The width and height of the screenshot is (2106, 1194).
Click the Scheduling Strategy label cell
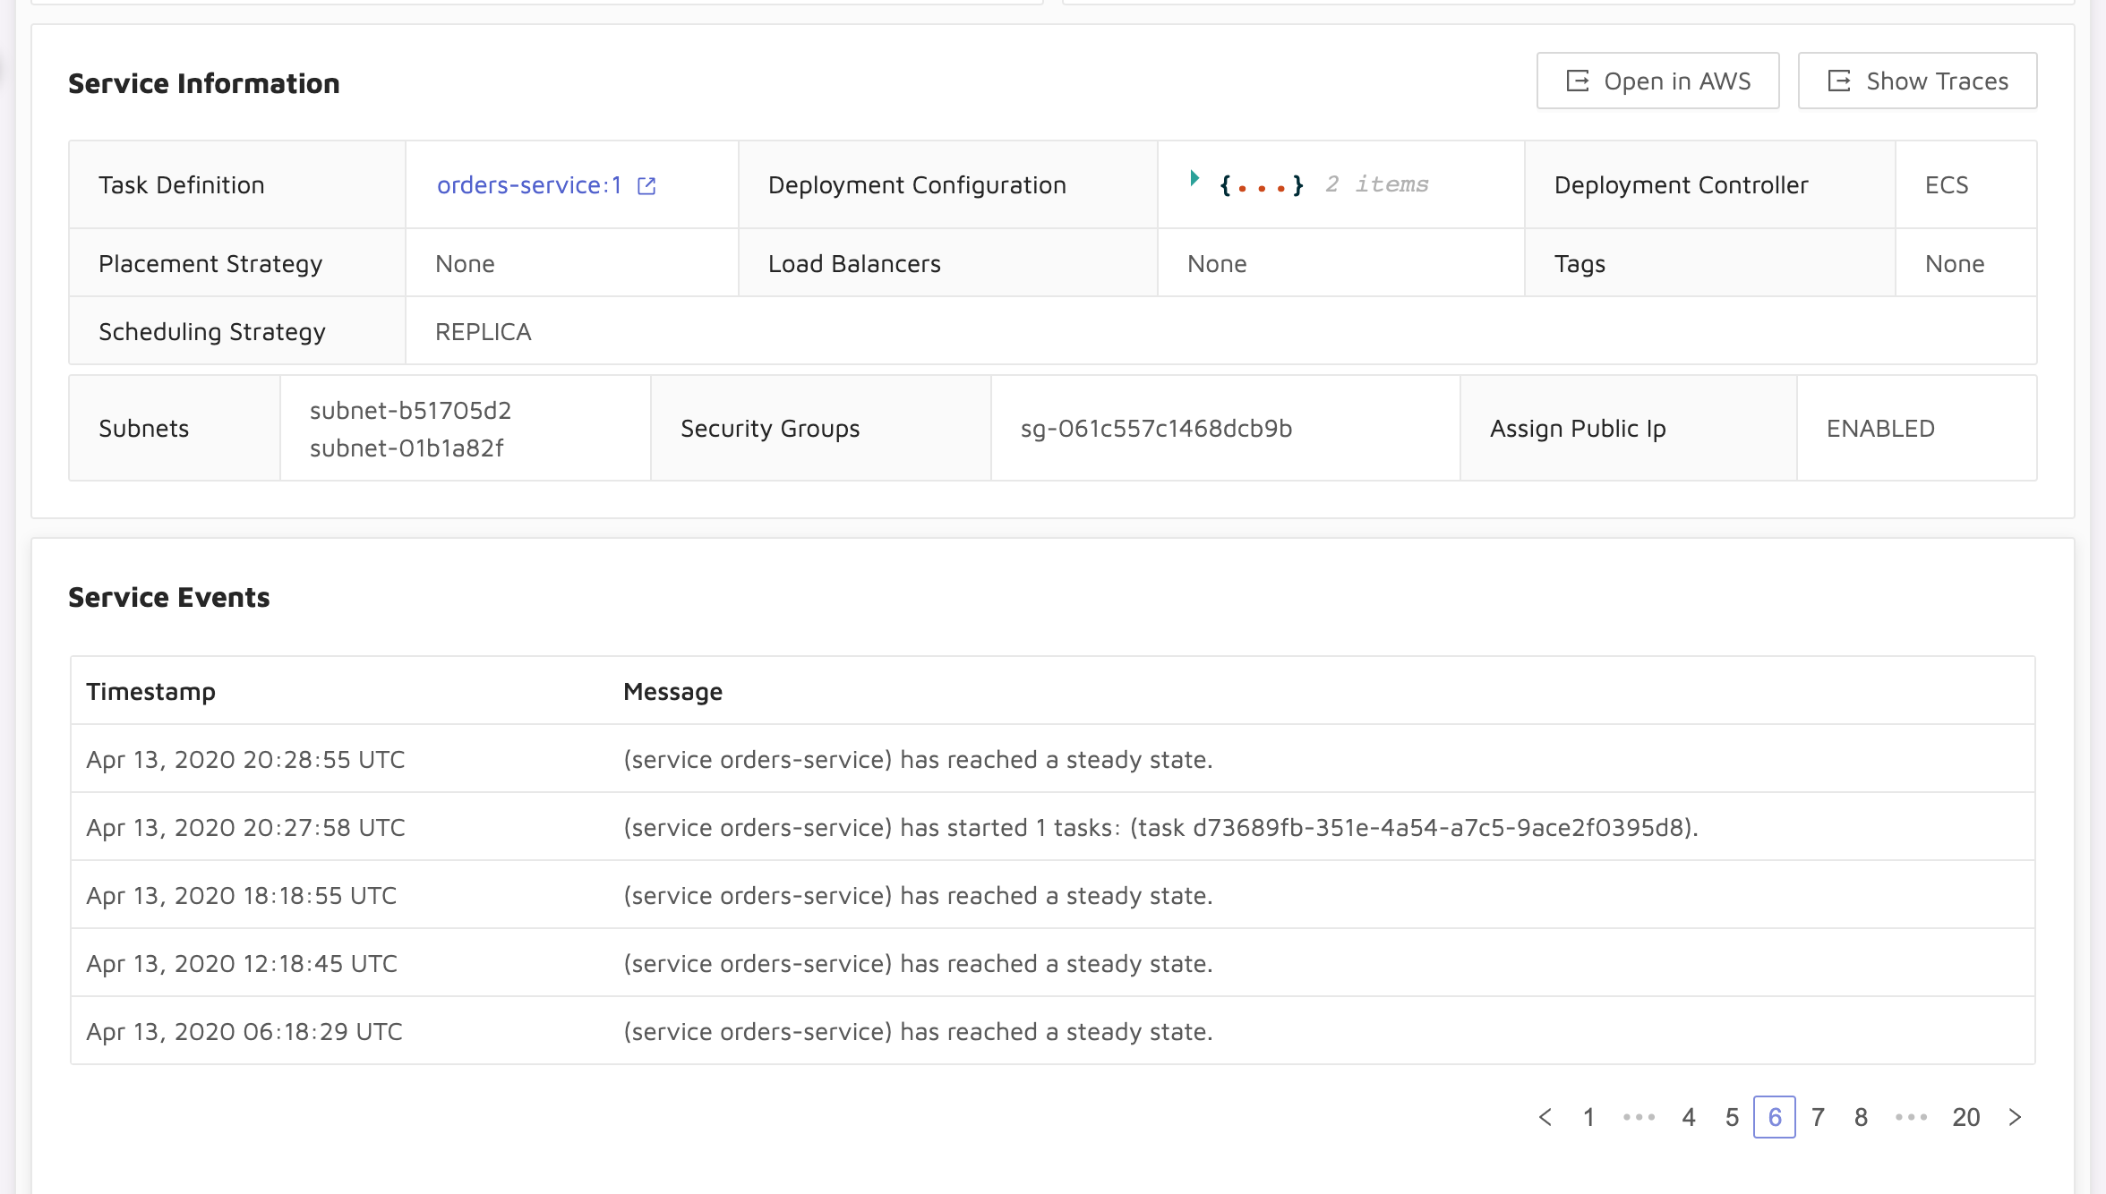click(x=237, y=332)
